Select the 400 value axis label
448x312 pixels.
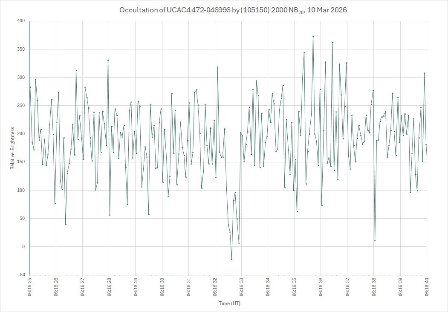click(21, 21)
